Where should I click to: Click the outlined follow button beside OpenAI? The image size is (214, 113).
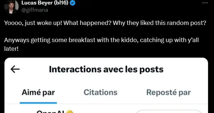point(169,111)
